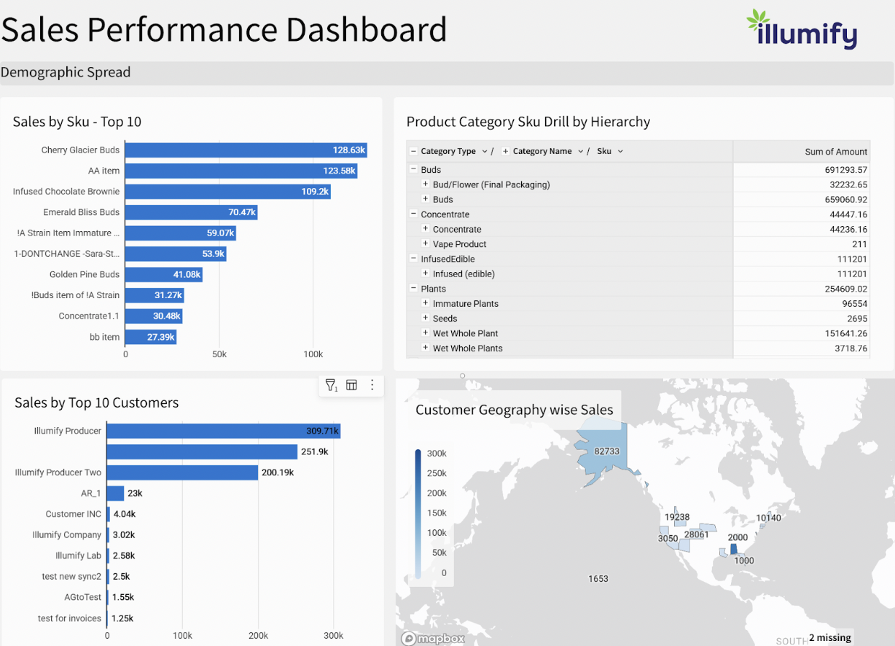Click the Illumify logo
This screenshot has width=895, height=646.
pos(802,31)
